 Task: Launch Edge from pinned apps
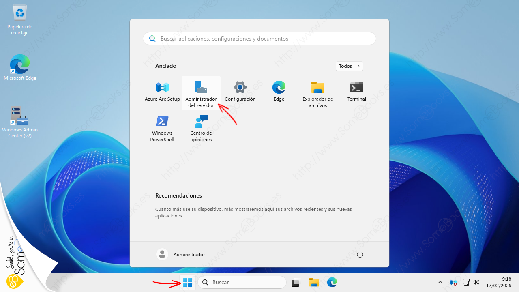click(279, 91)
